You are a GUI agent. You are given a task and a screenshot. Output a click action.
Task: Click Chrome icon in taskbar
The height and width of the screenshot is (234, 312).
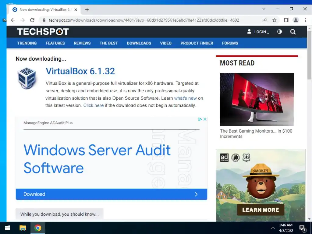click(x=37, y=228)
